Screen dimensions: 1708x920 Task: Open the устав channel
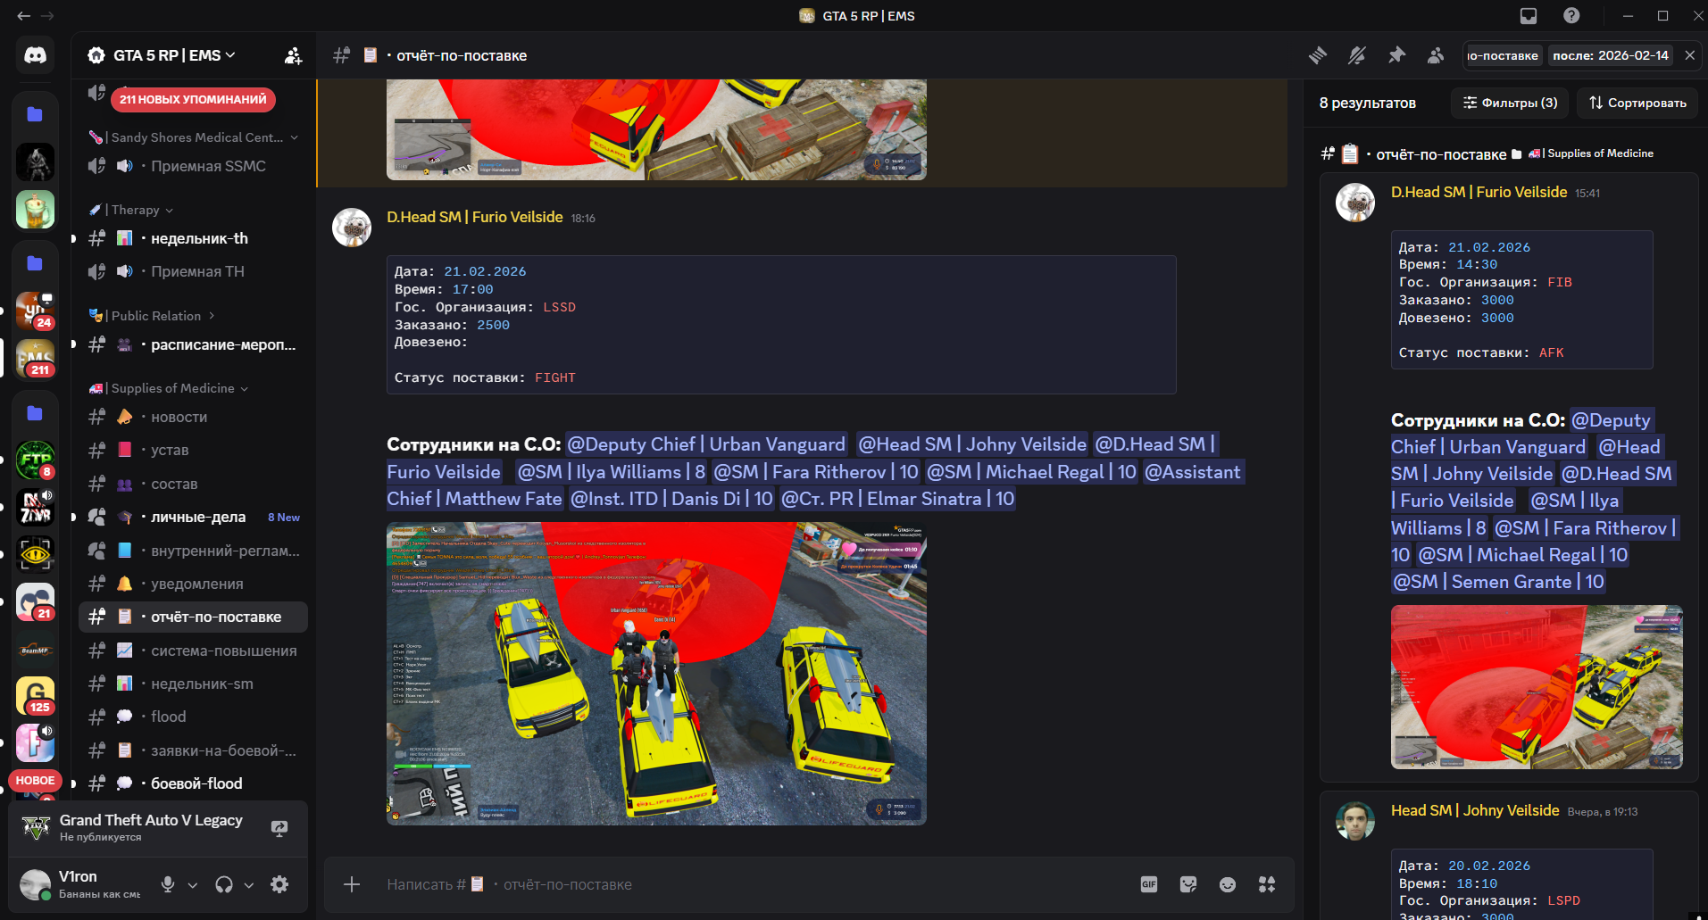(193, 450)
